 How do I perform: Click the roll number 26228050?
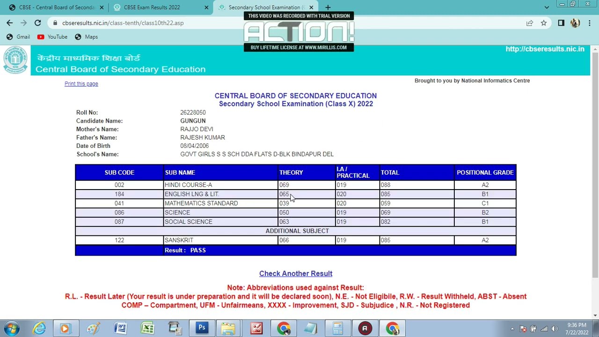tap(193, 113)
